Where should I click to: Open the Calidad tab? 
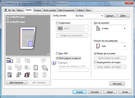pyautogui.click(x=80, y=10)
